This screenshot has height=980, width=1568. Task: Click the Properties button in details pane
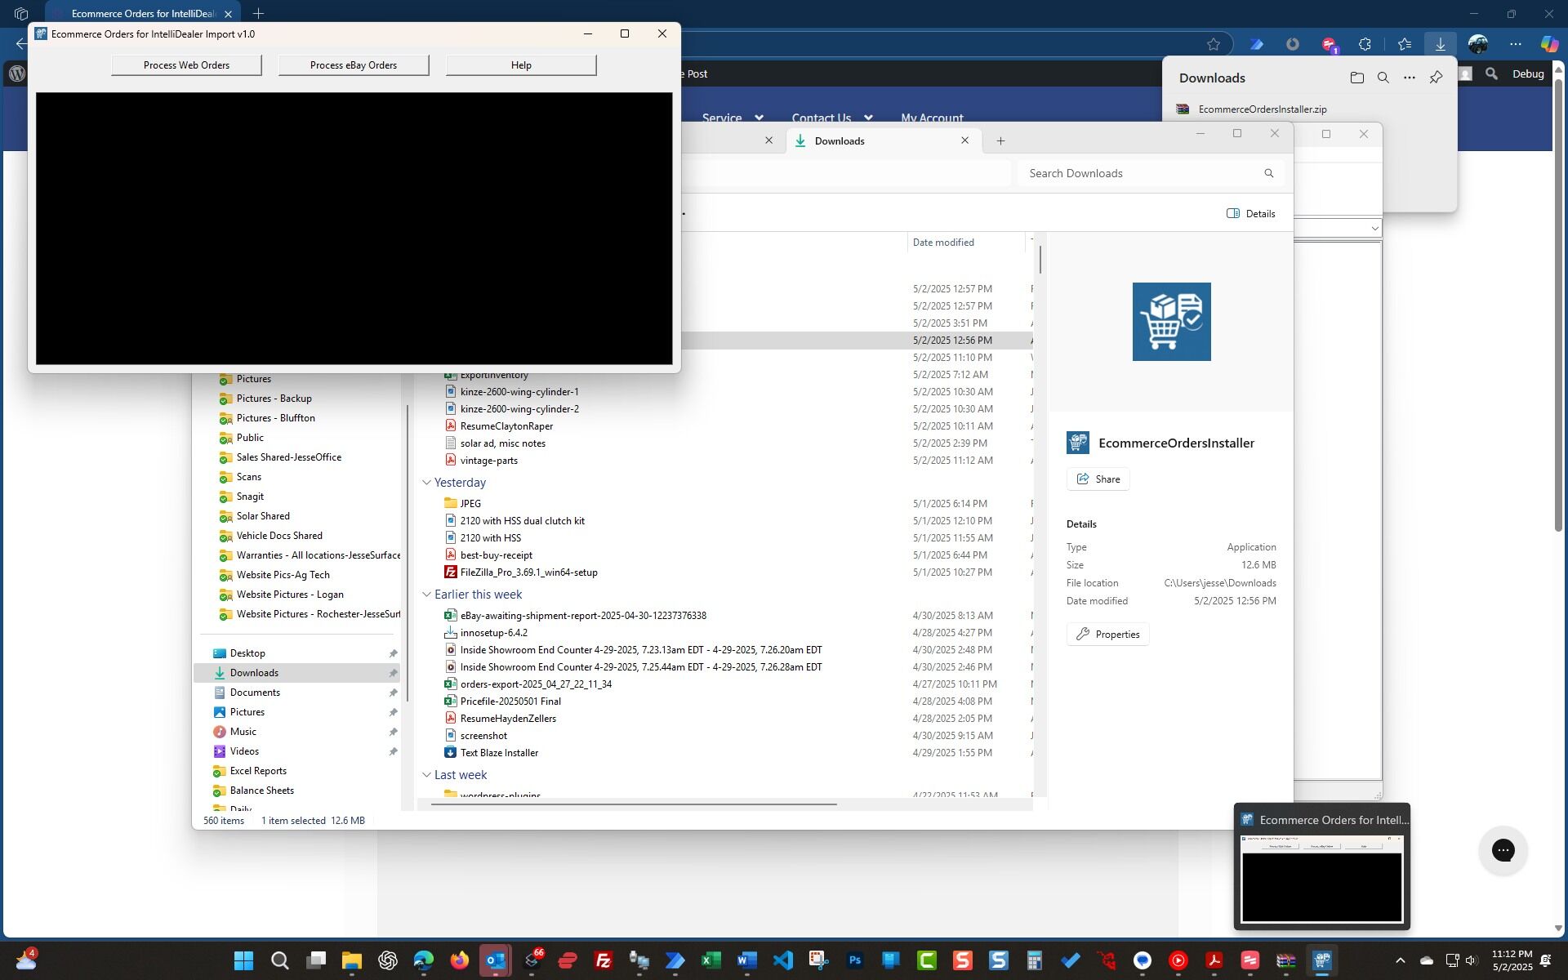click(1107, 635)
